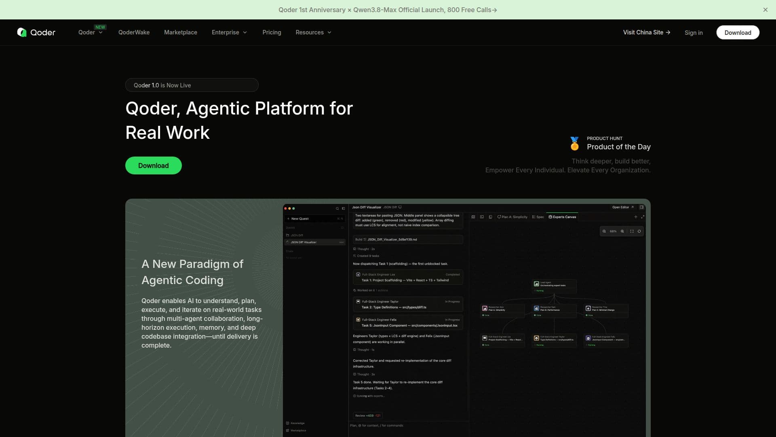Toggle sidebar panel icon beside search

tap(344, 209)
